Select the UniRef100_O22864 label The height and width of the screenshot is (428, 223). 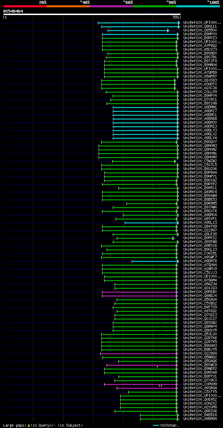click(200, 353)
